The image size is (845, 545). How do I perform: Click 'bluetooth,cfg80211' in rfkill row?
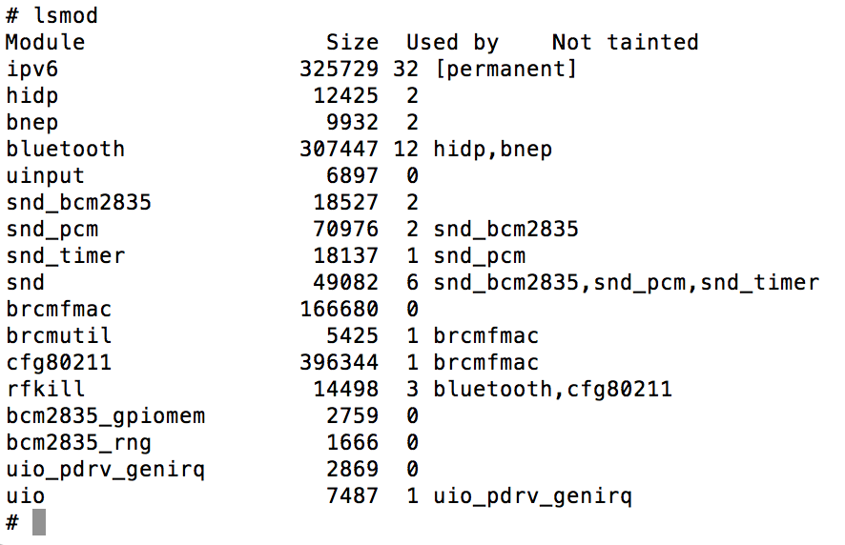click(x=552, y=390)
